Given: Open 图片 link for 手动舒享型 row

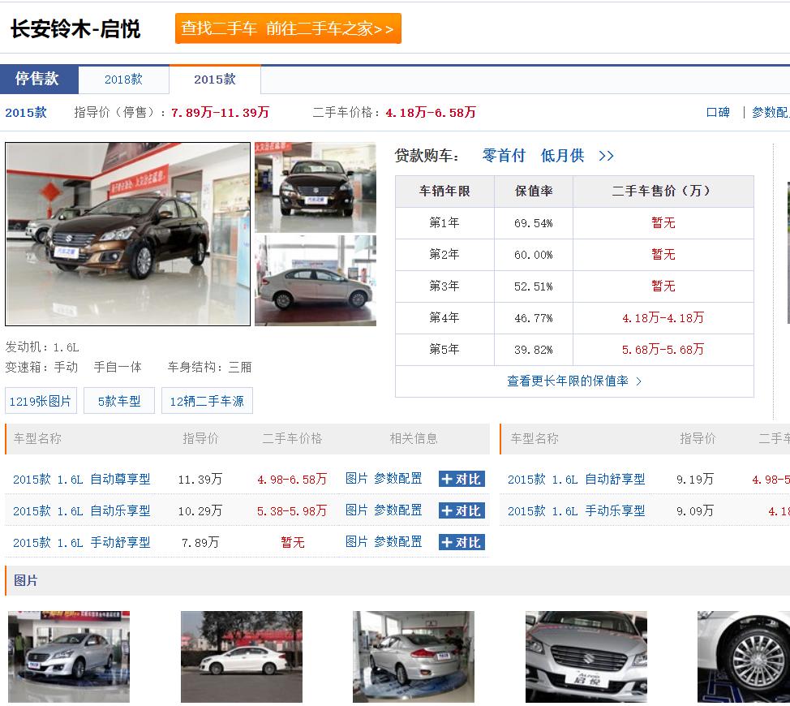Looking at the screenshot, I should 356,542.
